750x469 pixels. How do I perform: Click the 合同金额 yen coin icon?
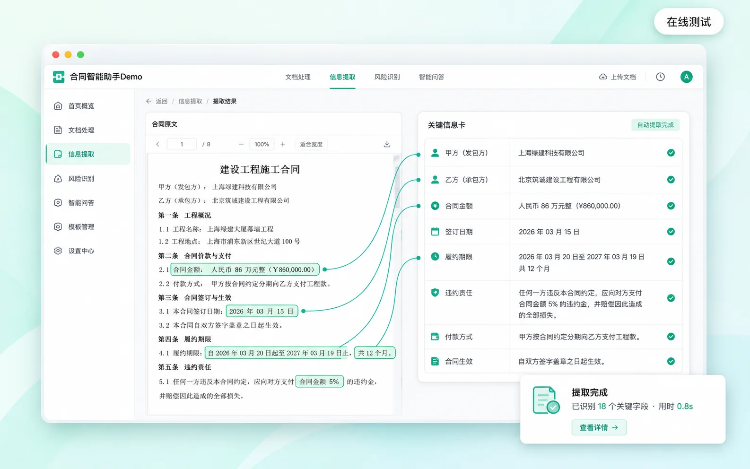click(x=435, y=206)
